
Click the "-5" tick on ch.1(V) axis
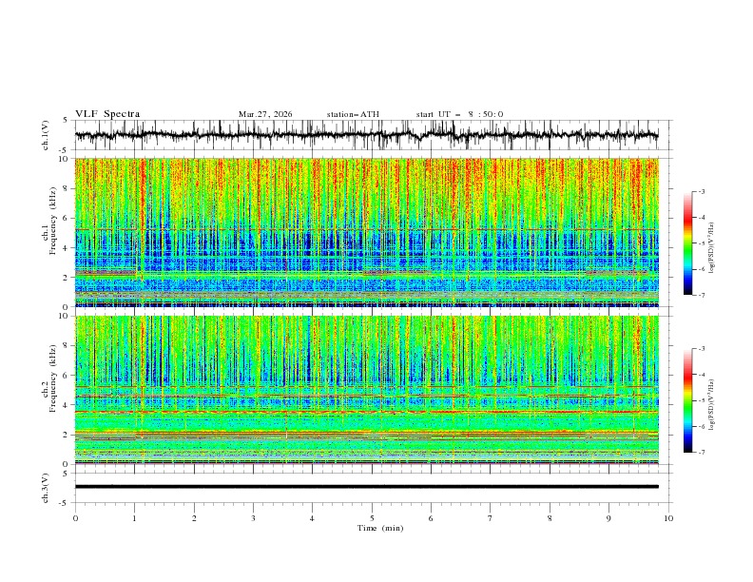(x=65, y=150)
